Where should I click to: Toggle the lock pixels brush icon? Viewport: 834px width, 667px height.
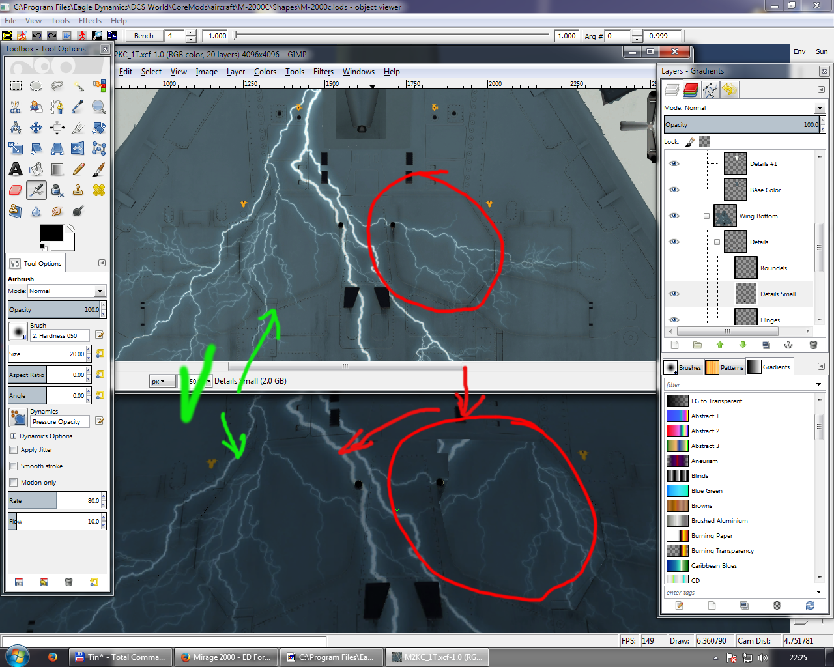690,141
